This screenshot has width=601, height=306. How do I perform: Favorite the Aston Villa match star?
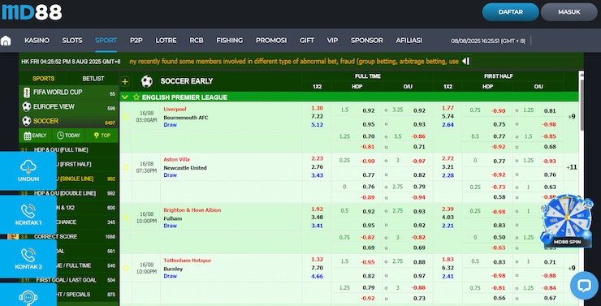pyautogui.click(x=126, y=167)
